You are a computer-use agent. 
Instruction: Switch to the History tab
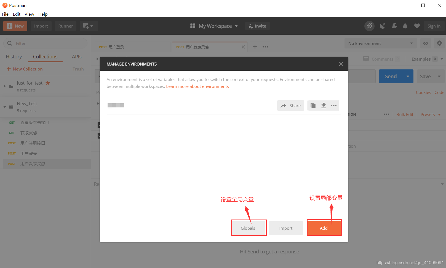pos(14,56)
